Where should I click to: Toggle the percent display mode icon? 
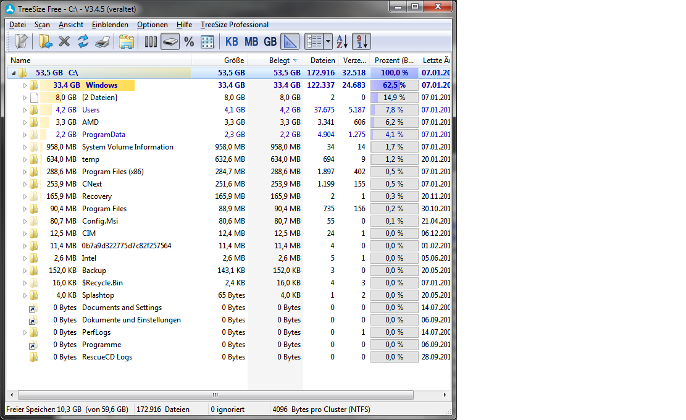pos(188,41)
